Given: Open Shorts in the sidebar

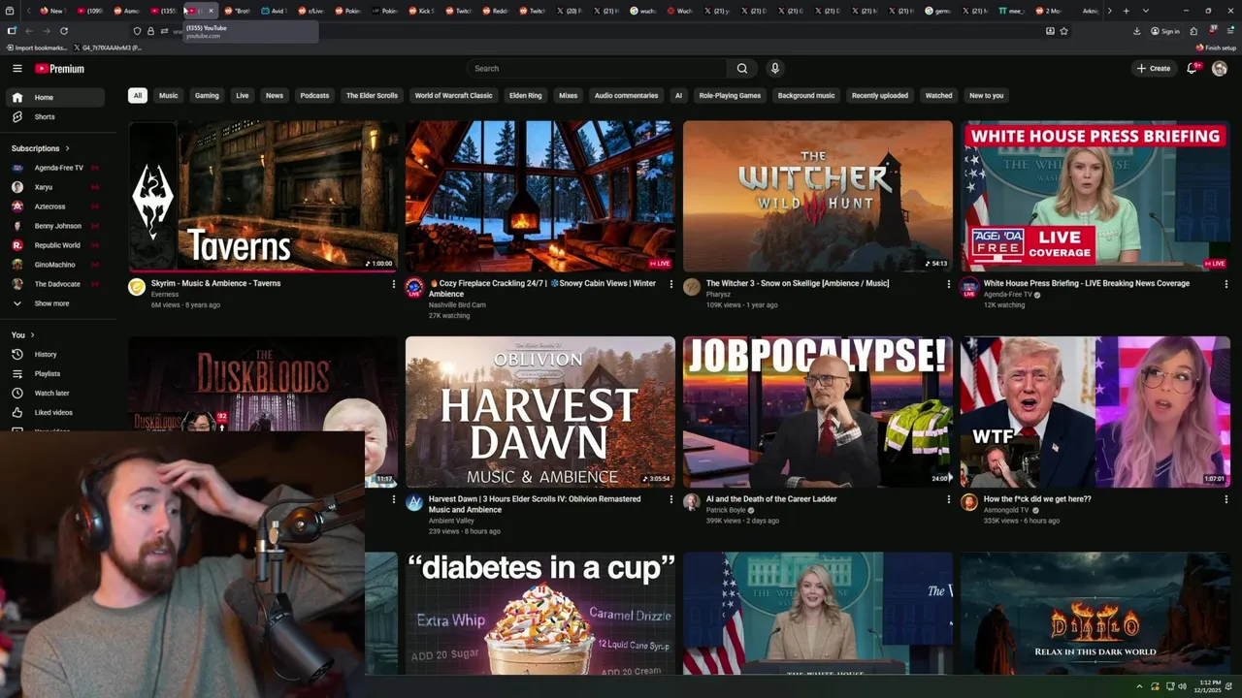Looking at the screenshot, I should pyautogui.click(x=54, y=116).
